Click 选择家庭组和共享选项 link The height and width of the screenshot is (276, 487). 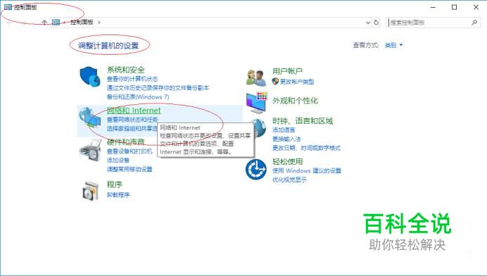132,128
